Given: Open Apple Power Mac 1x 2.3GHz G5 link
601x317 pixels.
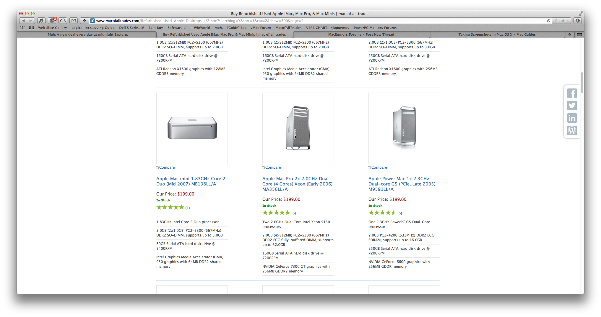Looking at the screenshot, I should [x=402, y=184].
